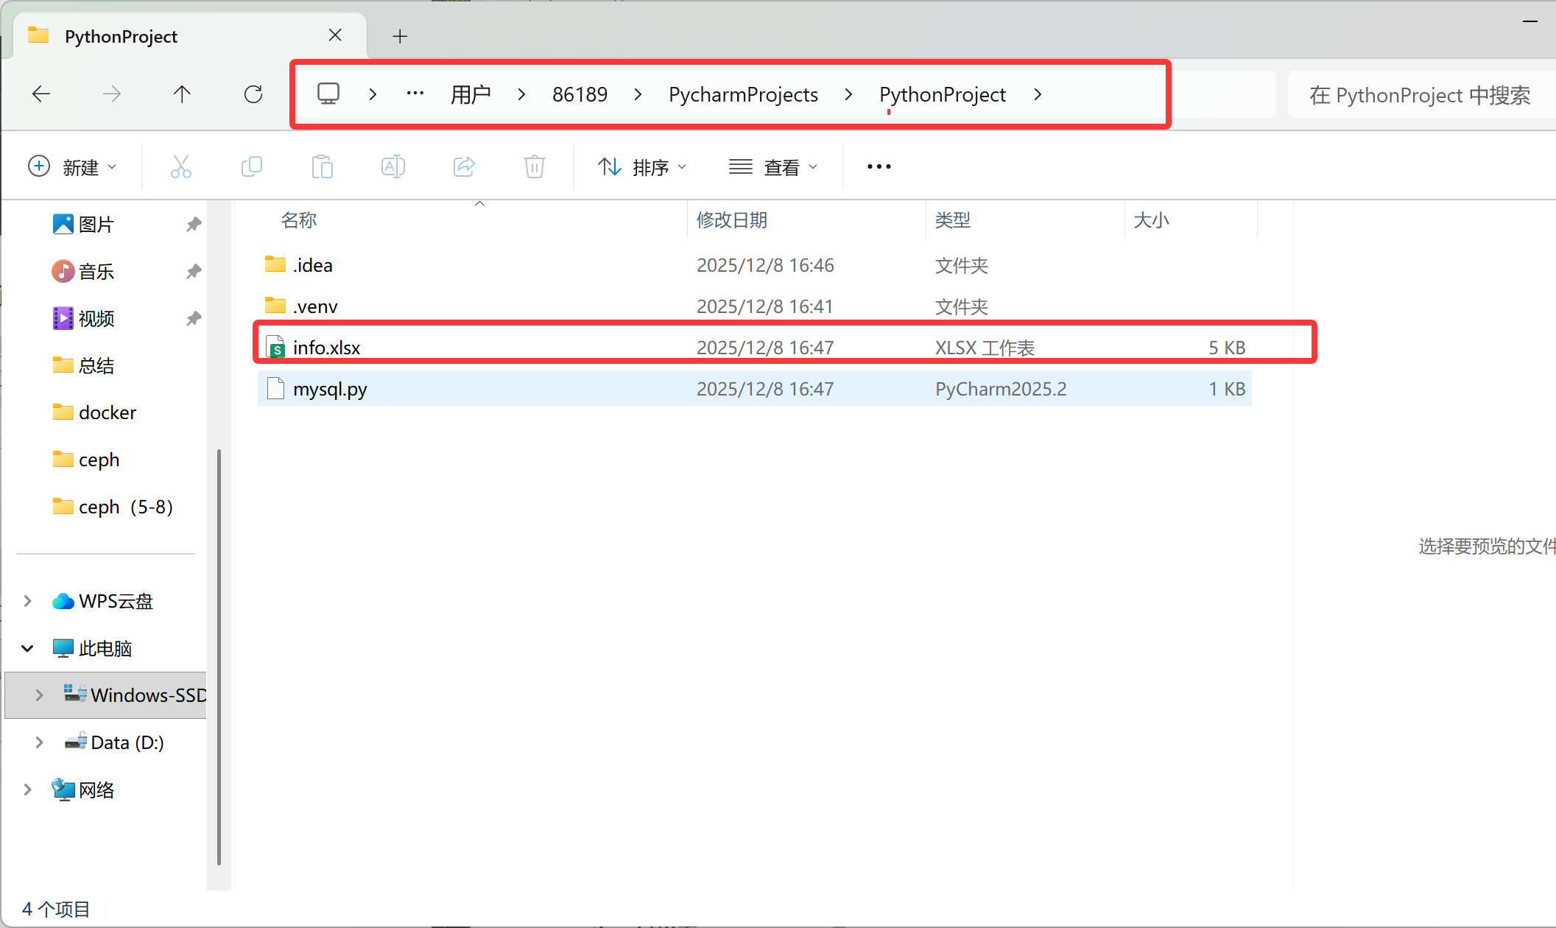1556x928 pixels.
Task: Open a new tab with plus button
Action: pyautogui.click(x=400, y=36)
